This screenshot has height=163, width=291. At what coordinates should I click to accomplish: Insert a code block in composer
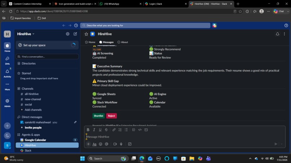coord(146,130)
